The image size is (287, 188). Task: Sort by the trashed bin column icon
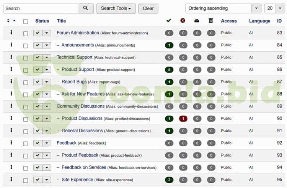coord(211,21)
